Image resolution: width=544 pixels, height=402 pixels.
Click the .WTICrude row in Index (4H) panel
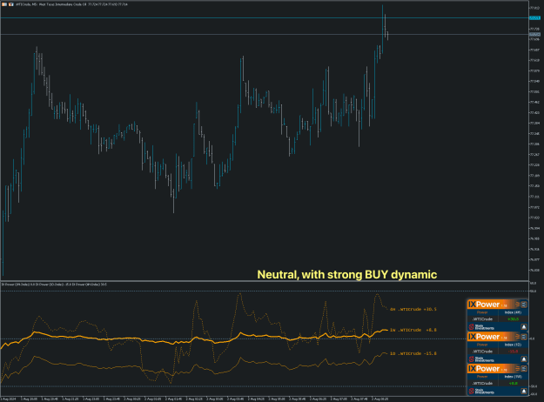pos(498,319)
